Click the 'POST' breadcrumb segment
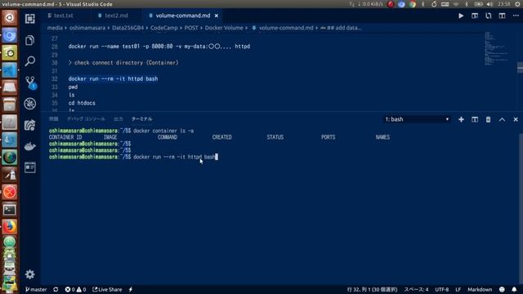523x294 pixels. [191, 28]
